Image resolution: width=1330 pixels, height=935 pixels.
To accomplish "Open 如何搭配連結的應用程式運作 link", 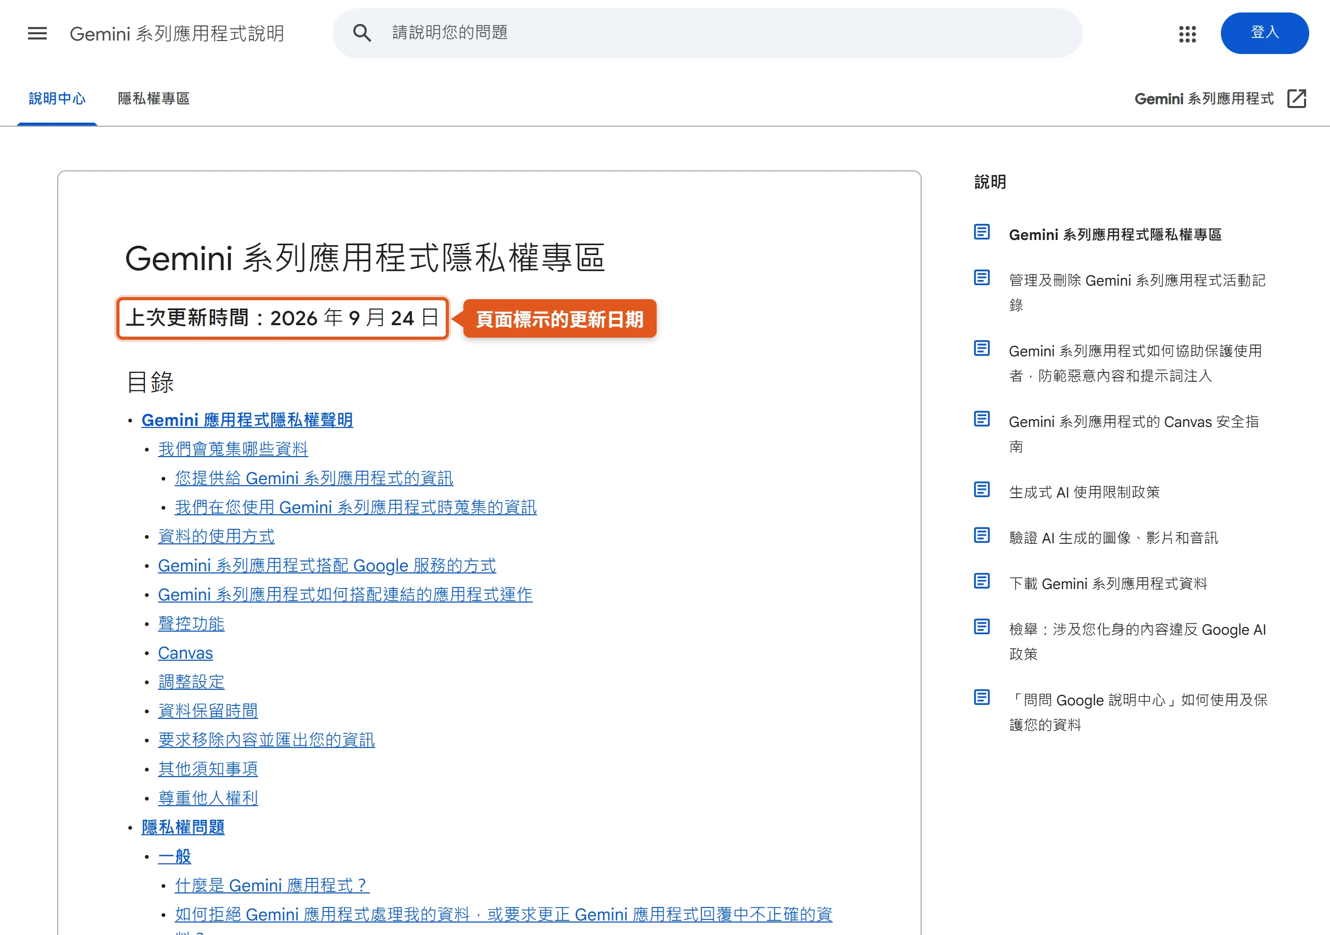I will point(345,594).
